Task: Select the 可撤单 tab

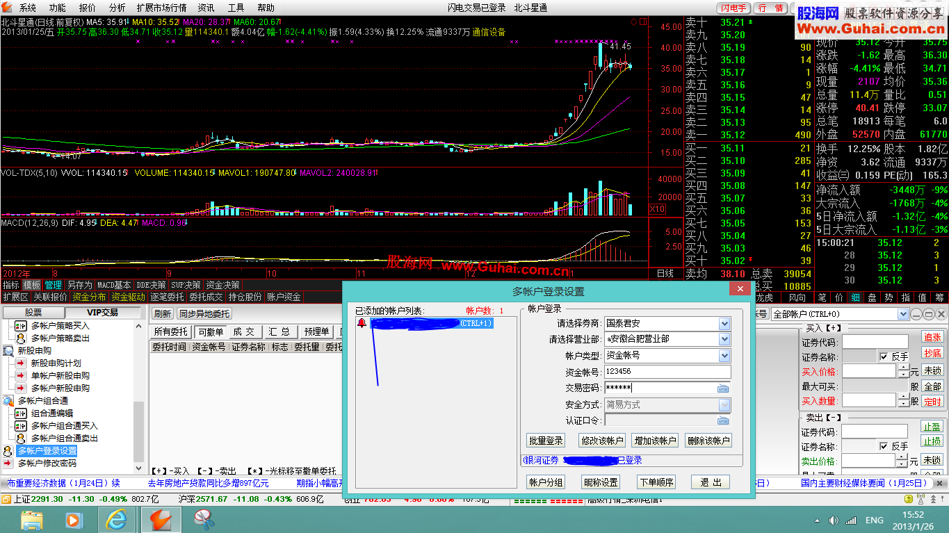Action: point(211,332)
